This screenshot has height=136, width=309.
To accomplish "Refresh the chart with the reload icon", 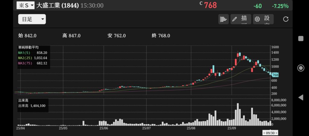I will point(285,19).
